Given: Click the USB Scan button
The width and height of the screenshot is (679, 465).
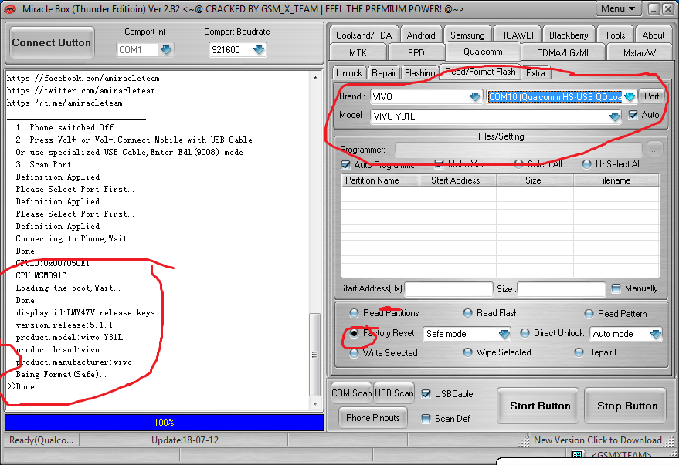Looking at the screenshot, I should tap(394, 393).
